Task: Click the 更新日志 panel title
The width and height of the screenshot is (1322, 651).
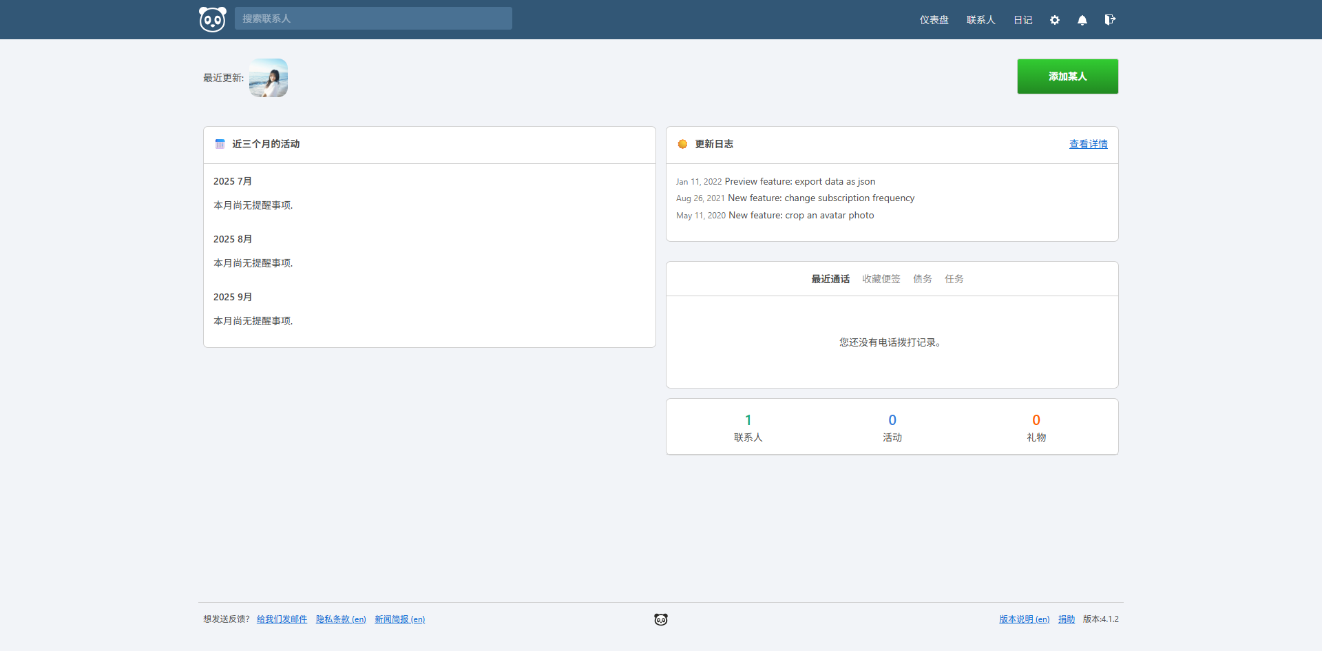Action: tap(714, 144)
